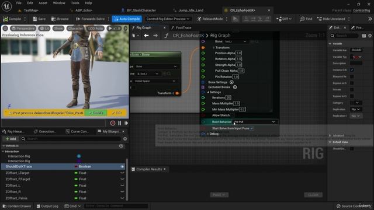Open the LOD Auto menu
The height and width of the screenshot is (210, 374).
click(95, 29)
